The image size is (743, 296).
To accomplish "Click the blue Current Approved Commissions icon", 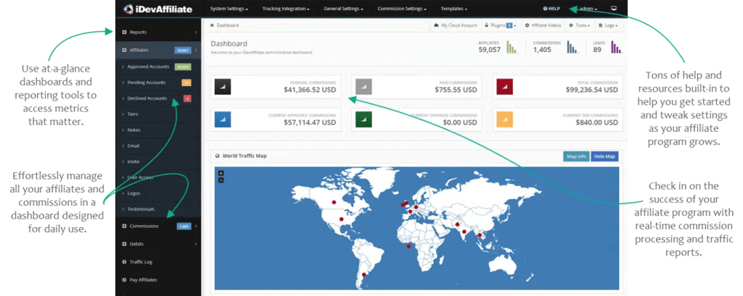I will [223, 119].
